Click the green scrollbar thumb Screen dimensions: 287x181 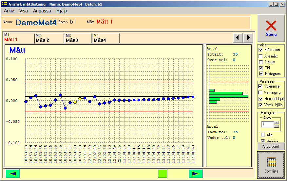163,173
